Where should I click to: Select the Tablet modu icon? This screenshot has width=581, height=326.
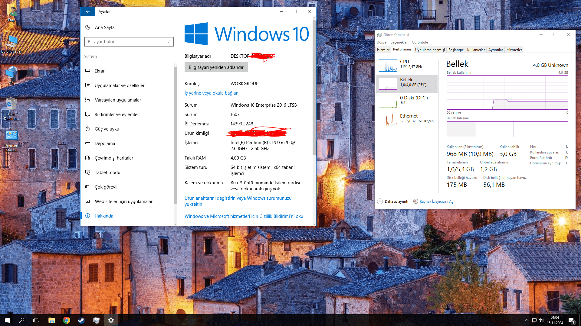click(x=88, y=172)
